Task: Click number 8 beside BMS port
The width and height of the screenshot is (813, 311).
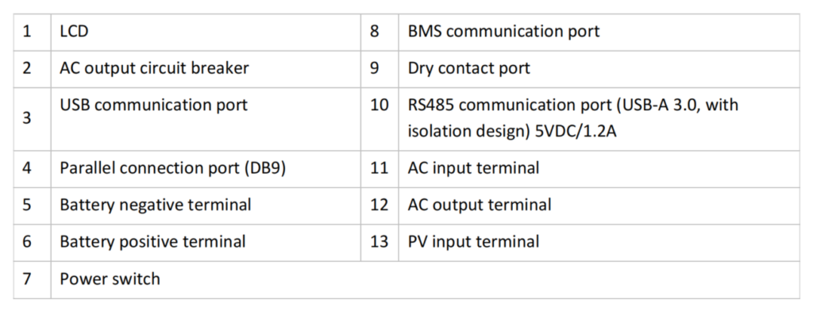Action: (x=375, y=32)
